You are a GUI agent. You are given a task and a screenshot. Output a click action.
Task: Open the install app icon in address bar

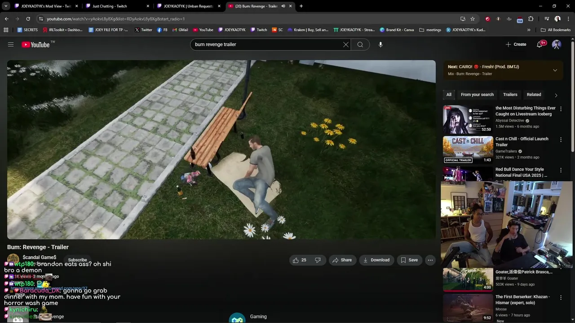(463, 19)
